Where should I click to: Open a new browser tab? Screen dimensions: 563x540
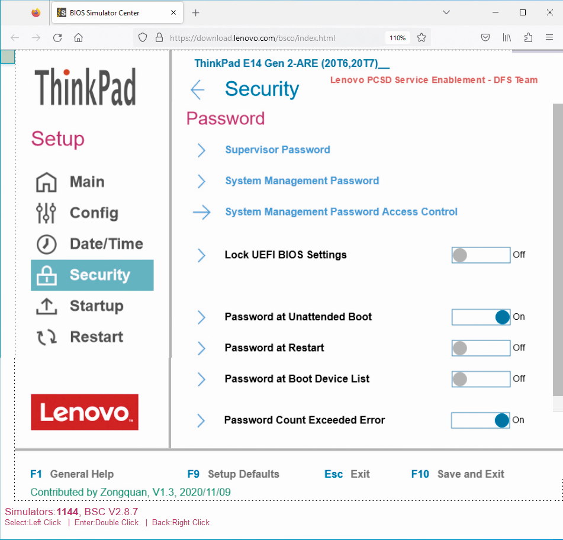[196, 13]
